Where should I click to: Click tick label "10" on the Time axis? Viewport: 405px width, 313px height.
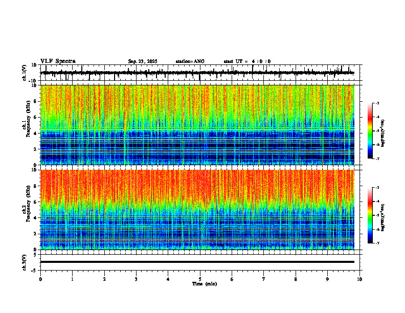359,279
